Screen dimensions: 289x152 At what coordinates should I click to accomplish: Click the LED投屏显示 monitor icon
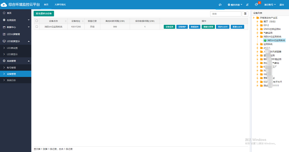pos(4,41)
